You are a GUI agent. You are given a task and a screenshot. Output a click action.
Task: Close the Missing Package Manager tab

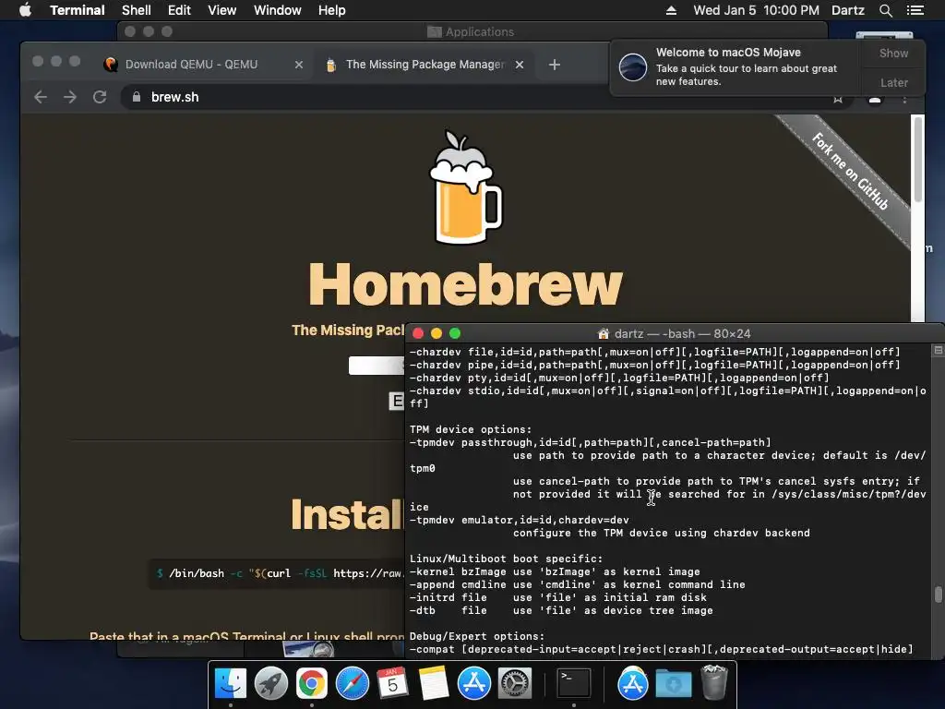(519, 65)
